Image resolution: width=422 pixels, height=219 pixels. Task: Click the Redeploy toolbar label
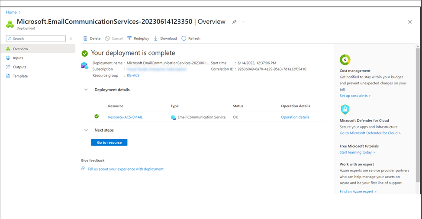click(141, 39)
